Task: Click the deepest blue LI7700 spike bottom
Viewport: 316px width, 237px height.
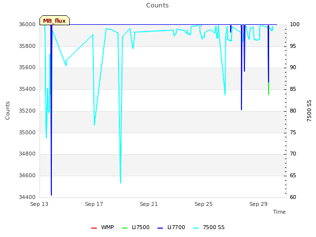Action: click(x=51, y=195)
